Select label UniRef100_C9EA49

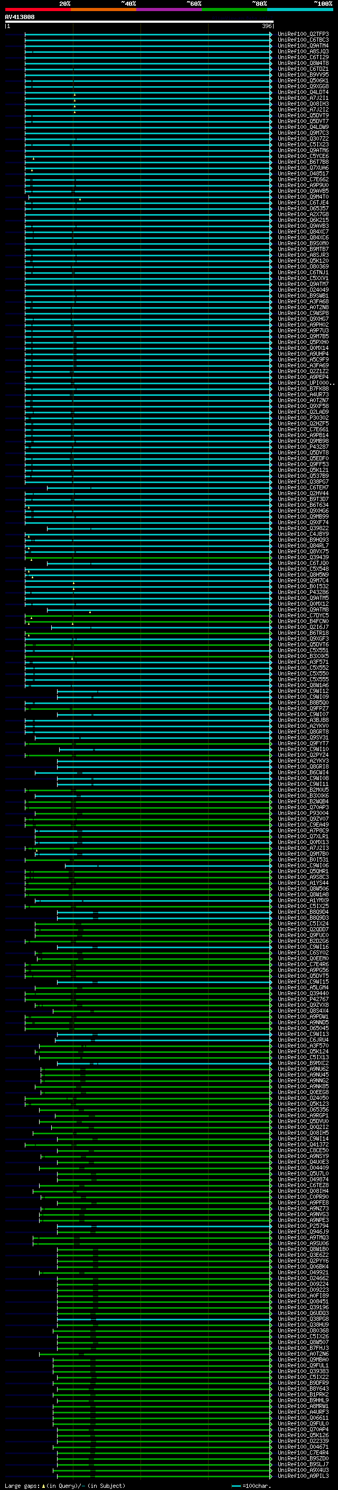click(303, 825)
